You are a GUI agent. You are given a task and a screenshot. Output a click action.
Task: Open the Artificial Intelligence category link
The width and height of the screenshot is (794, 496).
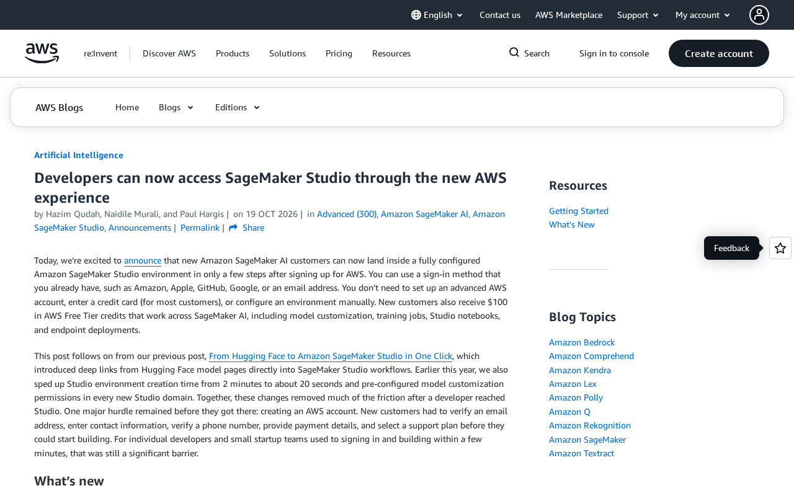point(79,155)
